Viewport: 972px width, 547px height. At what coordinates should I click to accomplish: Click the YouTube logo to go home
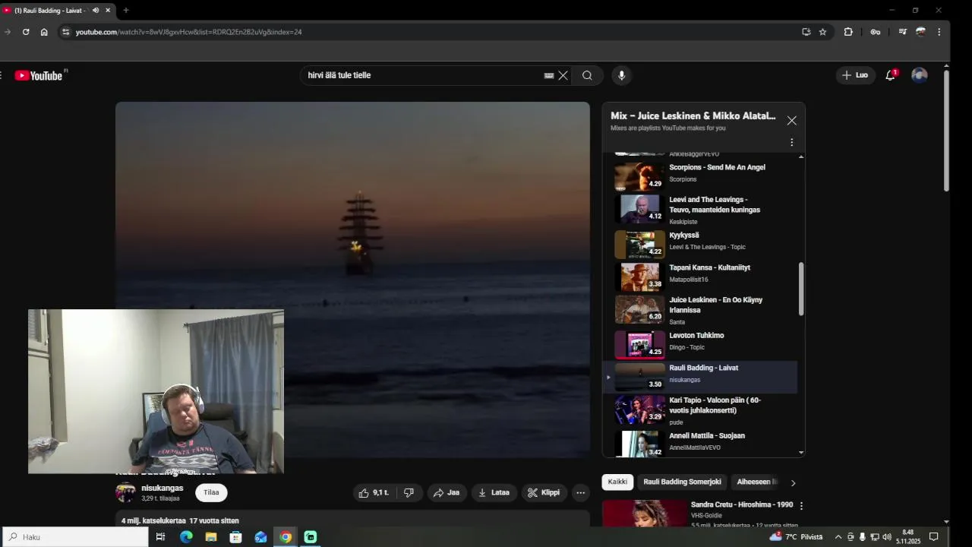(x=39, y=75)
